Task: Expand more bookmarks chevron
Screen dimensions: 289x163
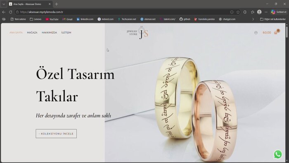Action: [253, 19]
